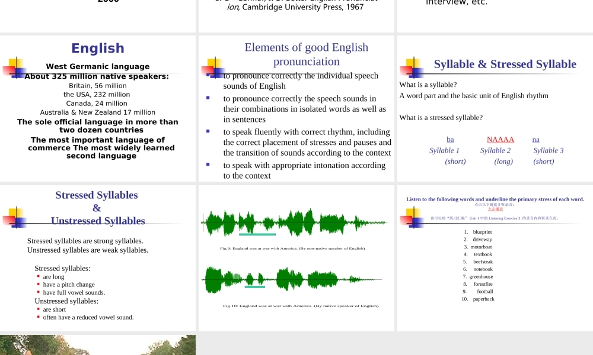Click 'West Germanic language' text
The image size is (593, 355).
pos(98,66)
